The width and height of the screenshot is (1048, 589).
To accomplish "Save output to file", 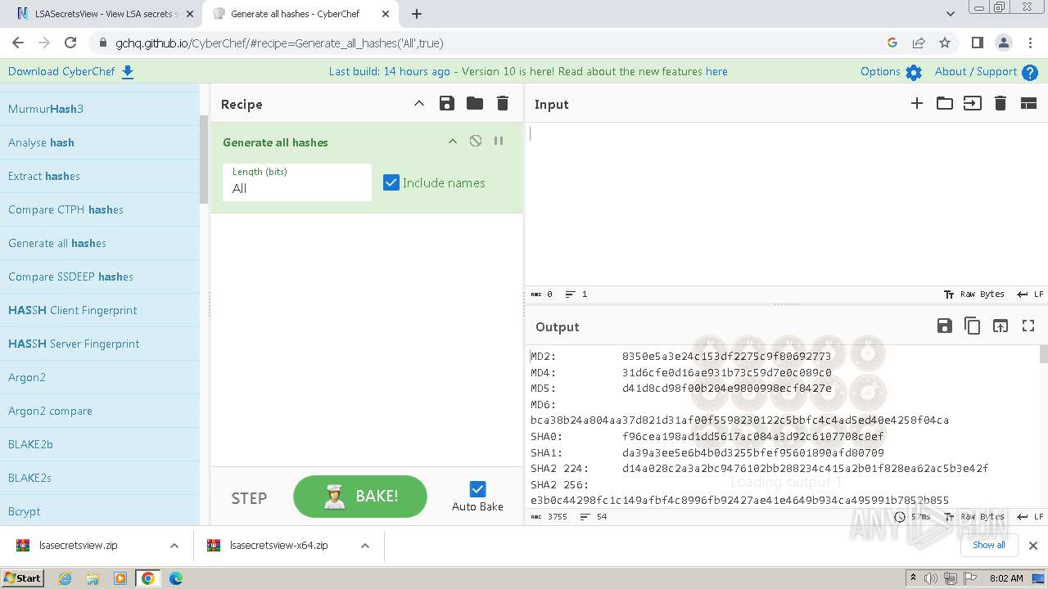I will coord(945,326).
